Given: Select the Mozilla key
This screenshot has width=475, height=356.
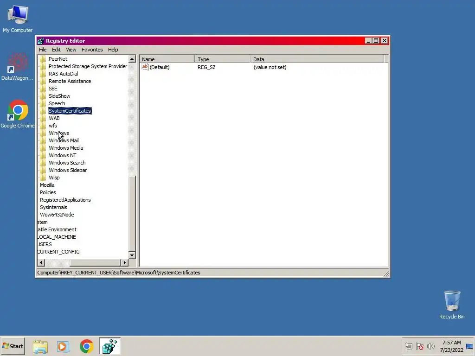Looking at the screenshot, I should coord(47,185).
